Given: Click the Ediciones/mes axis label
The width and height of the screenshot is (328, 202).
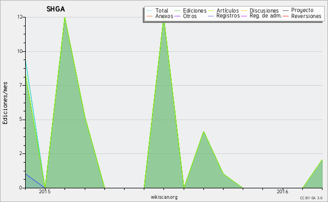Looking at the screenshot, I should tap(5, 103).
